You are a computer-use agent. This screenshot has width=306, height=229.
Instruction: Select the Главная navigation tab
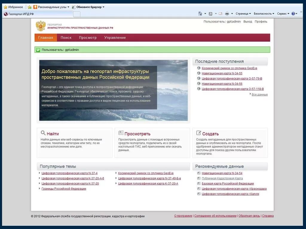click(x=46, y=38)
